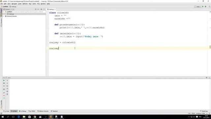
Task: Open the TODO tool window button
Action: click(x=32, y=111)
